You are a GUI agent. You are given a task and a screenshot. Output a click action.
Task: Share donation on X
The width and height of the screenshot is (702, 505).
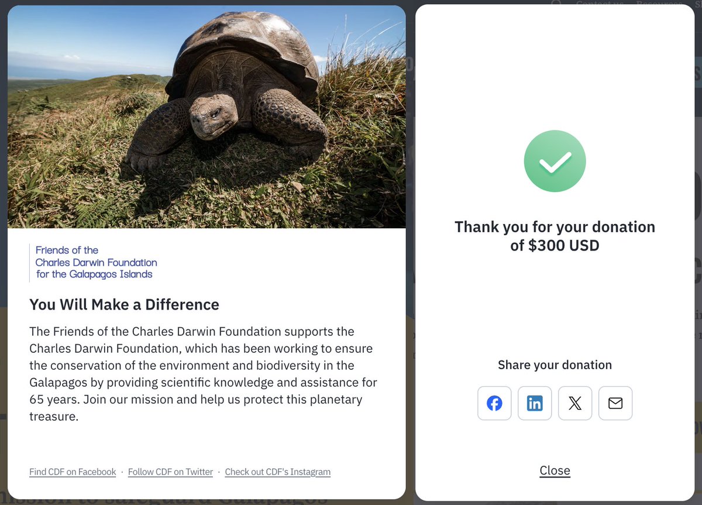(575, 403)
